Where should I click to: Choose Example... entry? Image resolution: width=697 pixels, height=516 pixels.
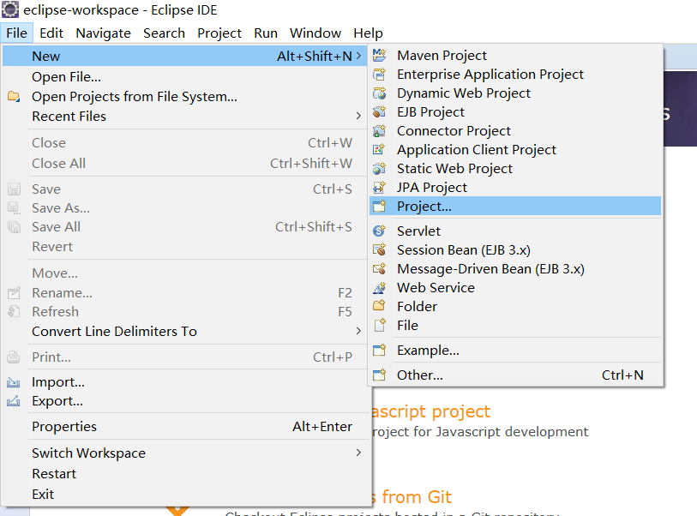515,351
